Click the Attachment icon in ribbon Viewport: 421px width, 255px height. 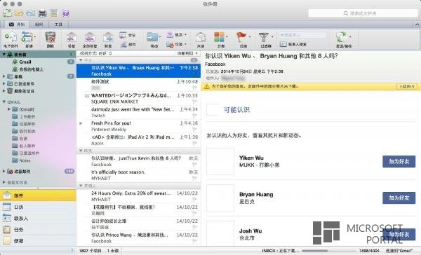(x=123, y=45)
